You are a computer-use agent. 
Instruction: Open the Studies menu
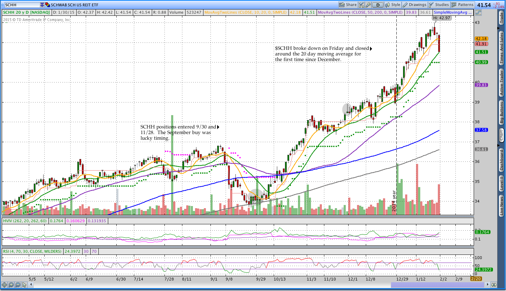point(439,5)
